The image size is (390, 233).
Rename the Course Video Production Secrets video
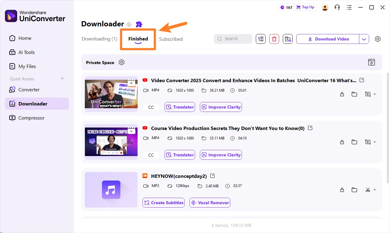pyautogui.click(x=310, y=128)
